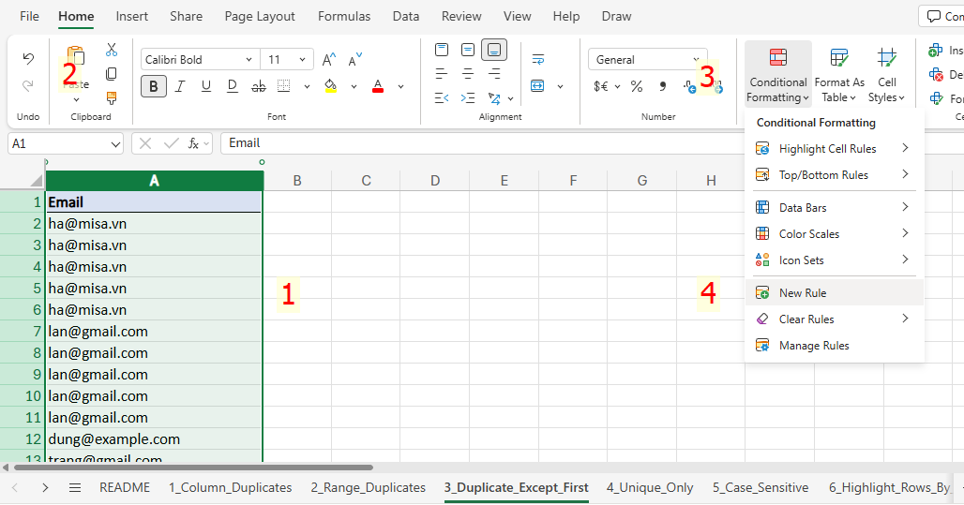Open fill color dropdown arrow

coord(354,86)
